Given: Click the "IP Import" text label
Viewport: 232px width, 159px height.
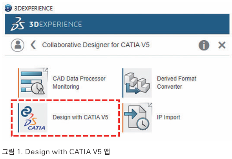Looking at the screenshot, I should (x=168, y=117).
